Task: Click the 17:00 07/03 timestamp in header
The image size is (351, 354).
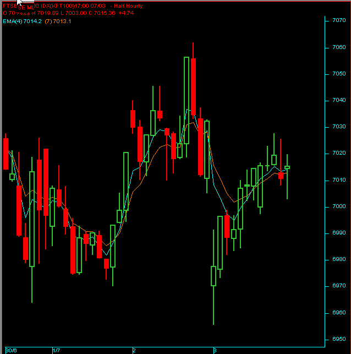Action: 90,6
